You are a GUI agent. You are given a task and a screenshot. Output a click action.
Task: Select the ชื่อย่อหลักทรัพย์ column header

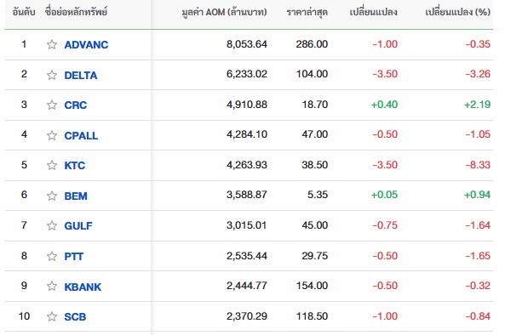tap(76, 12)
